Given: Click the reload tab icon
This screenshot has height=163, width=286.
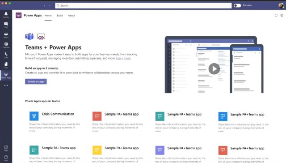Looking at the screenshot, I should [276, 15].
